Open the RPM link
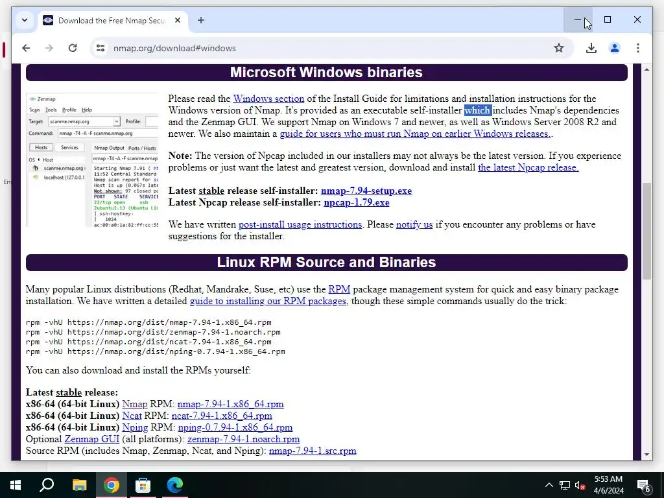This screenshot has width=664, height=498. pyautogui.click(x=339, y=290)
